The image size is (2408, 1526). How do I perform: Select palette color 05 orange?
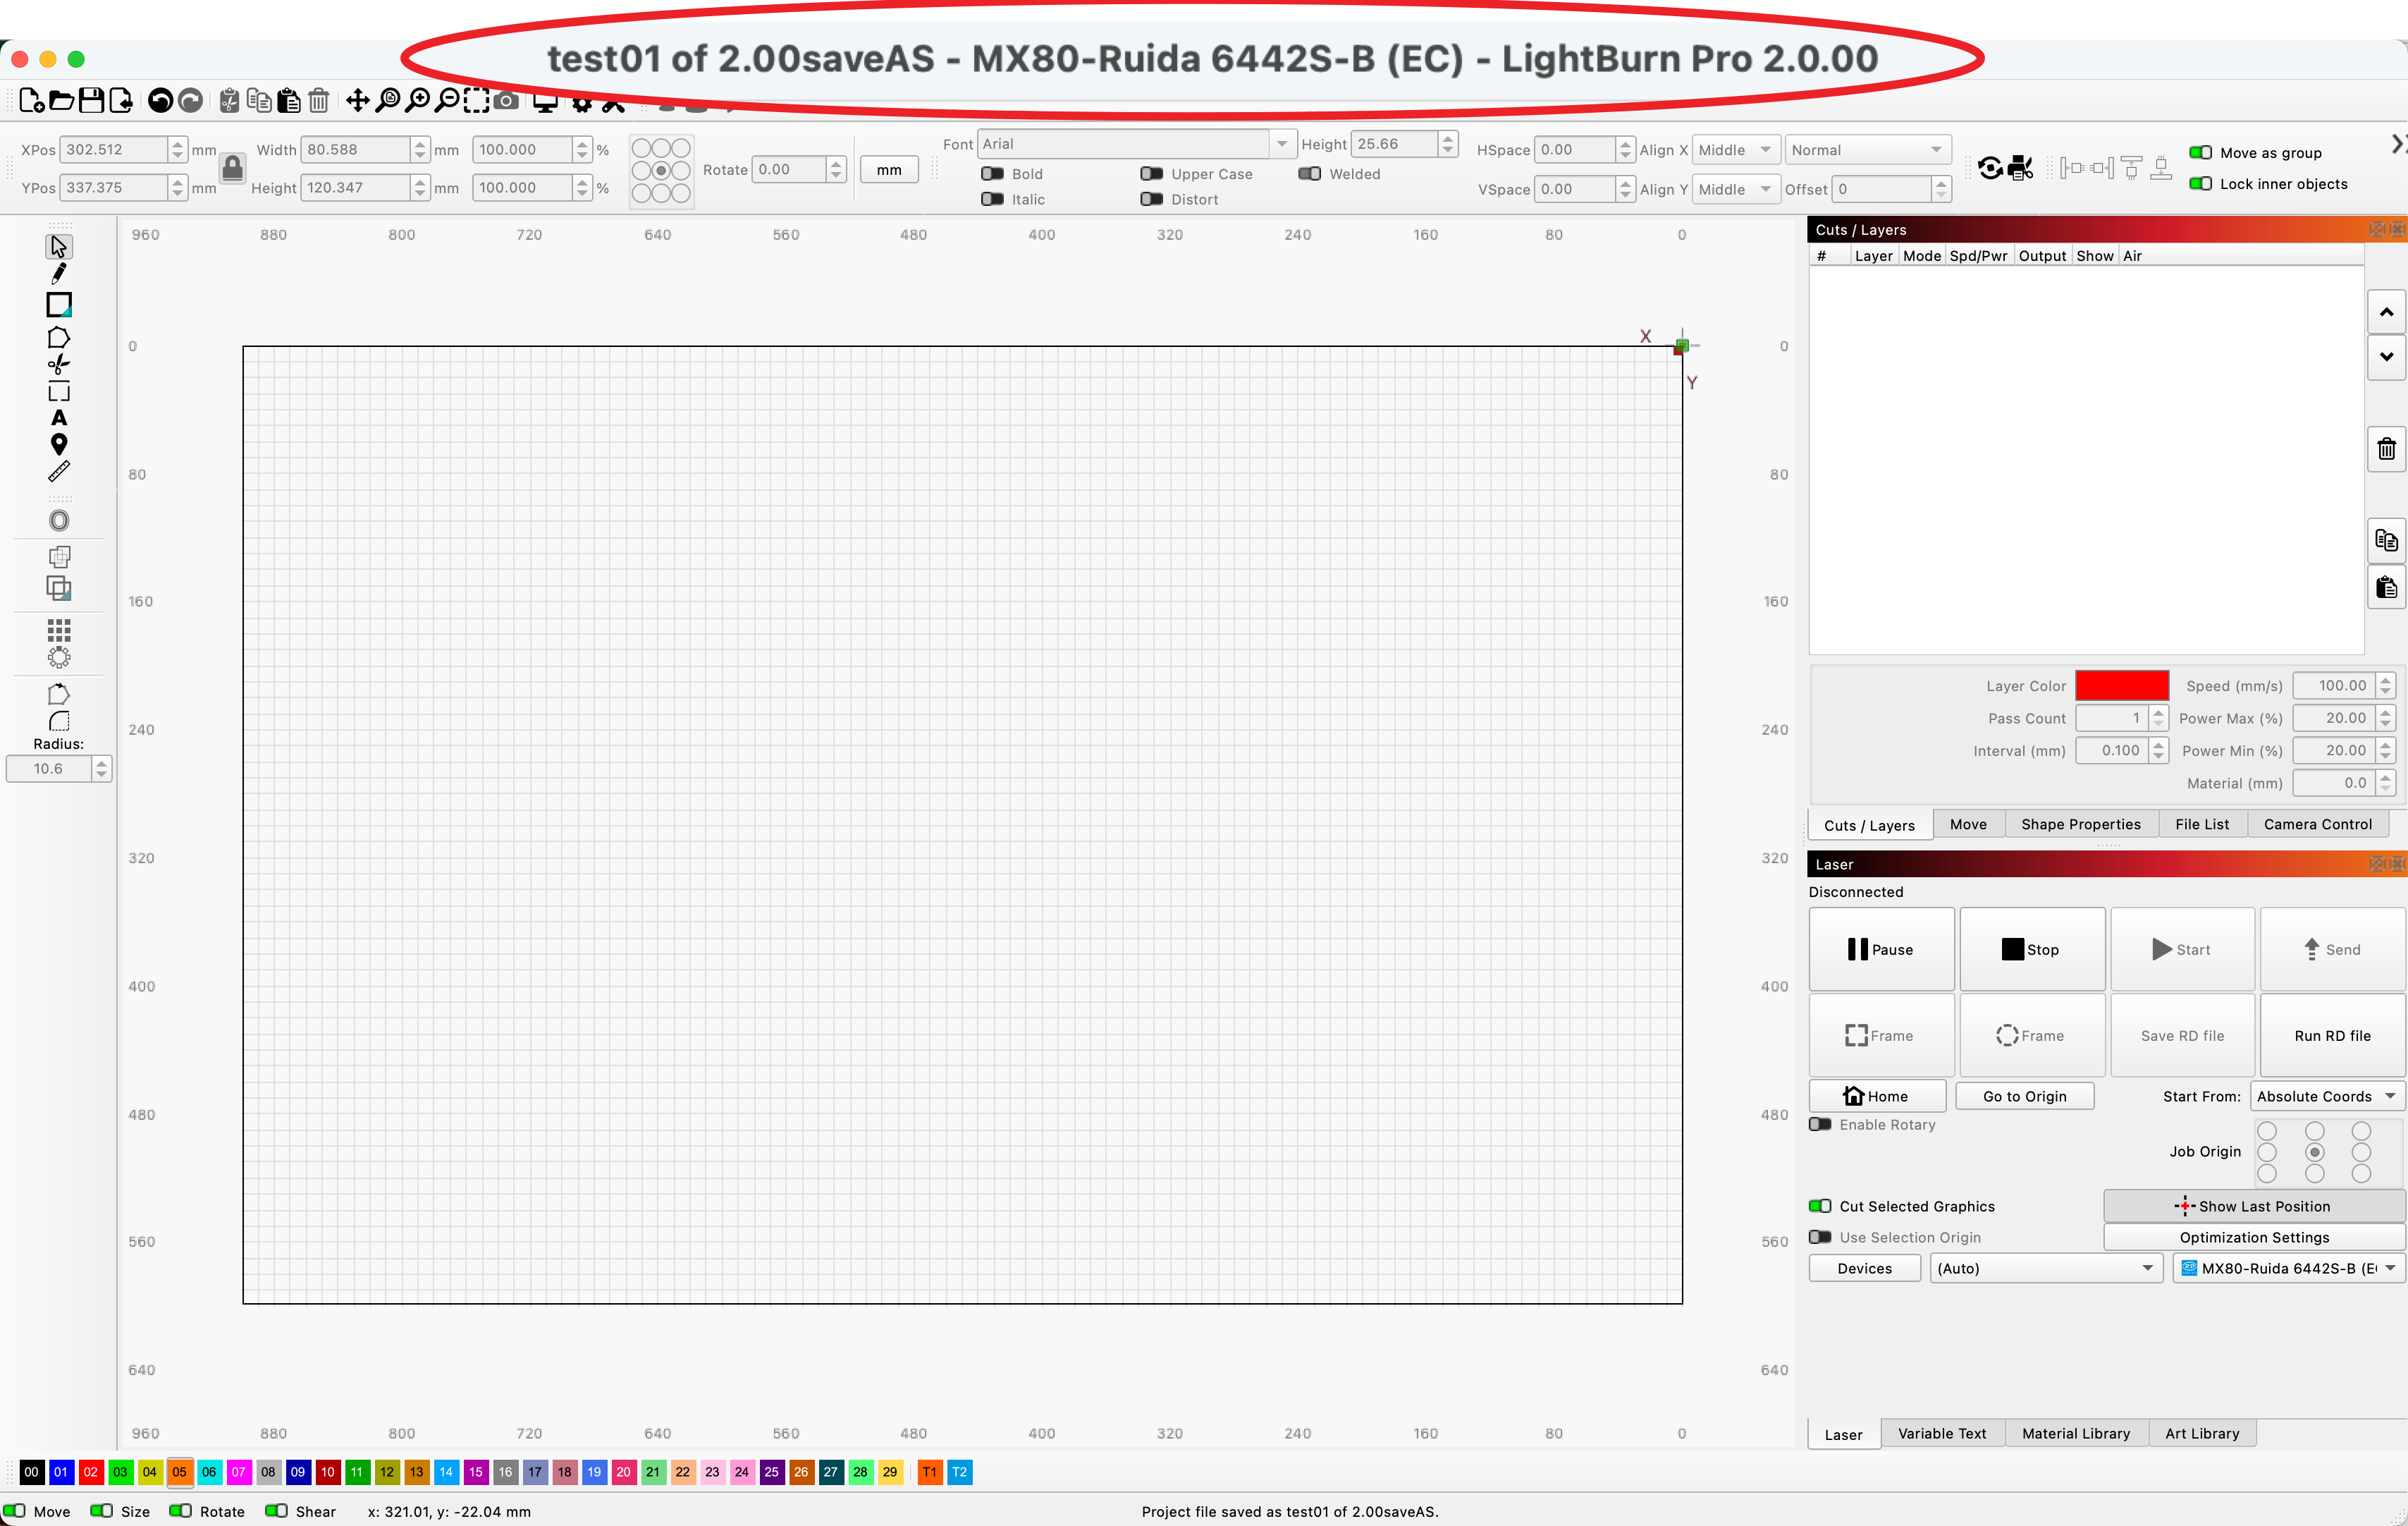pyautogui.click(x=179, y=1472)
